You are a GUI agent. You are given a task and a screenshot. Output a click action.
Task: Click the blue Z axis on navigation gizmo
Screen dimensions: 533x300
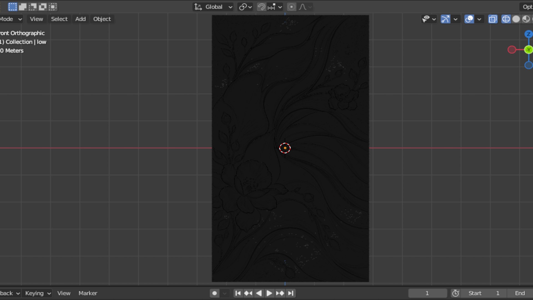pos(528,34)
